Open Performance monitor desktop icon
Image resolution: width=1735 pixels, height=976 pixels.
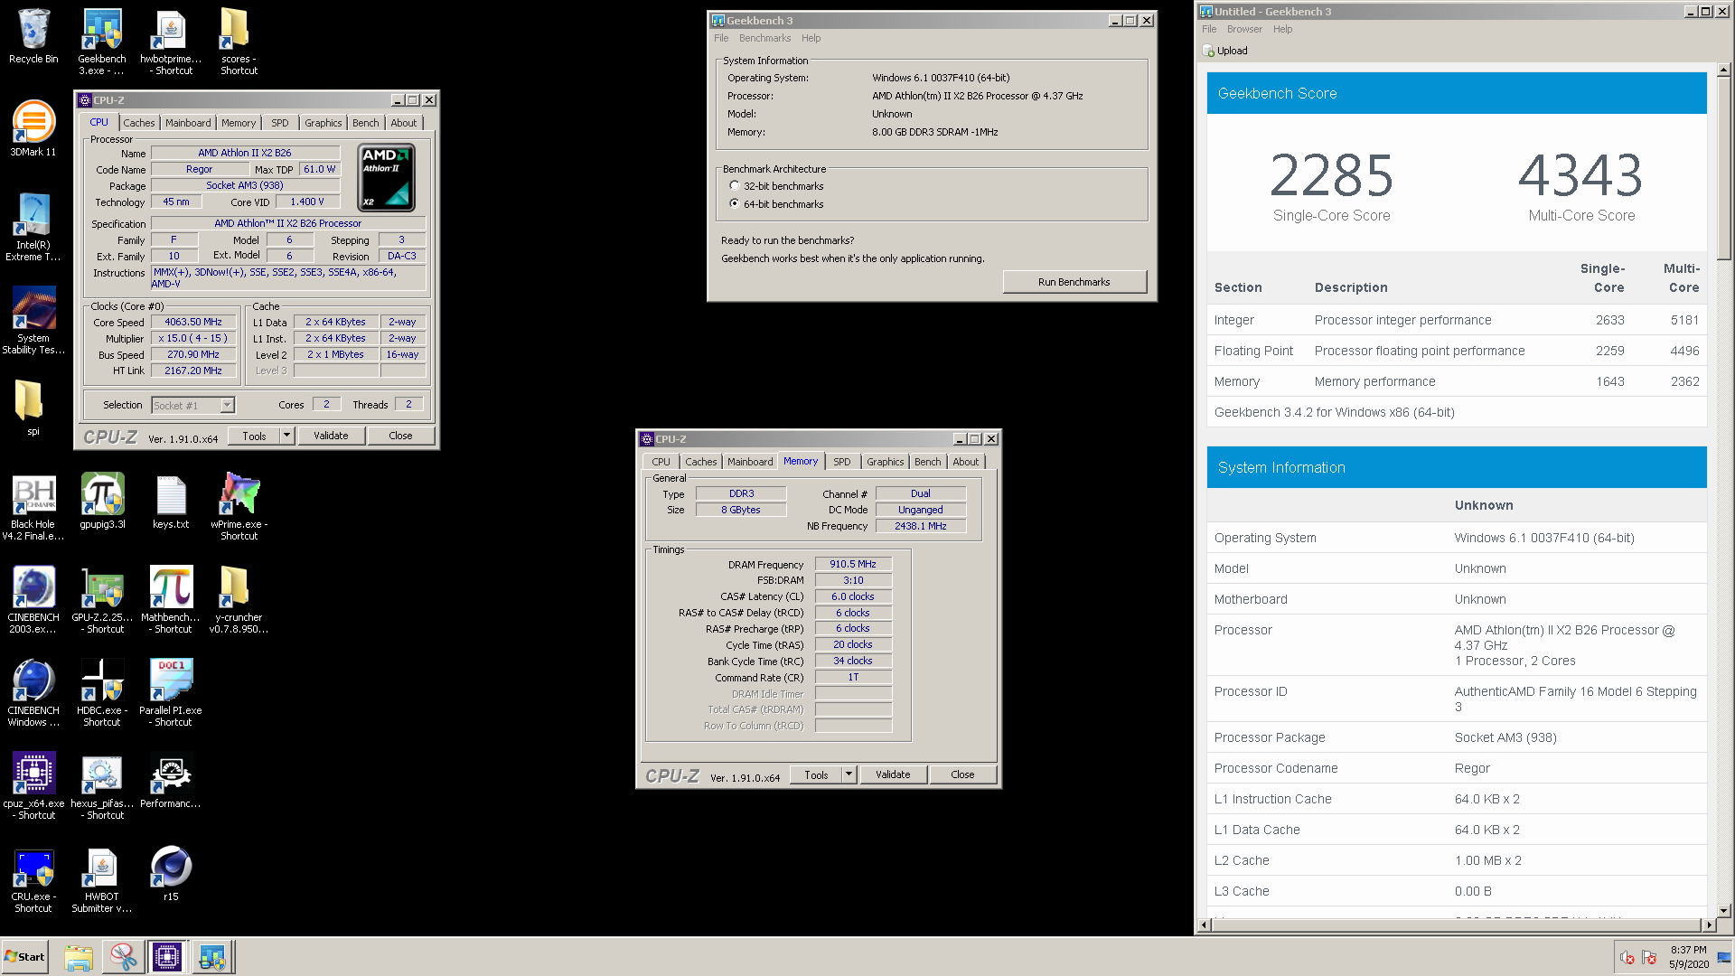pyautogui.click(x=171, y=780)
